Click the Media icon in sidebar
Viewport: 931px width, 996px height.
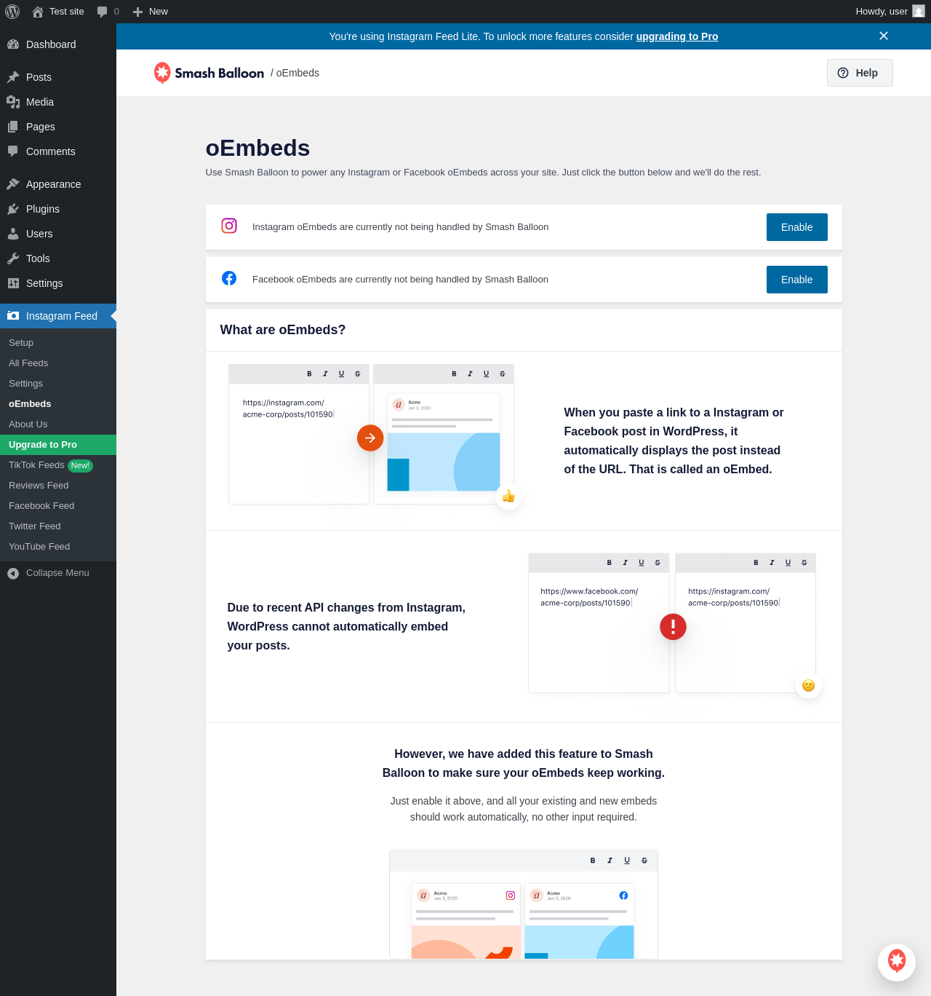pos(13,102)
